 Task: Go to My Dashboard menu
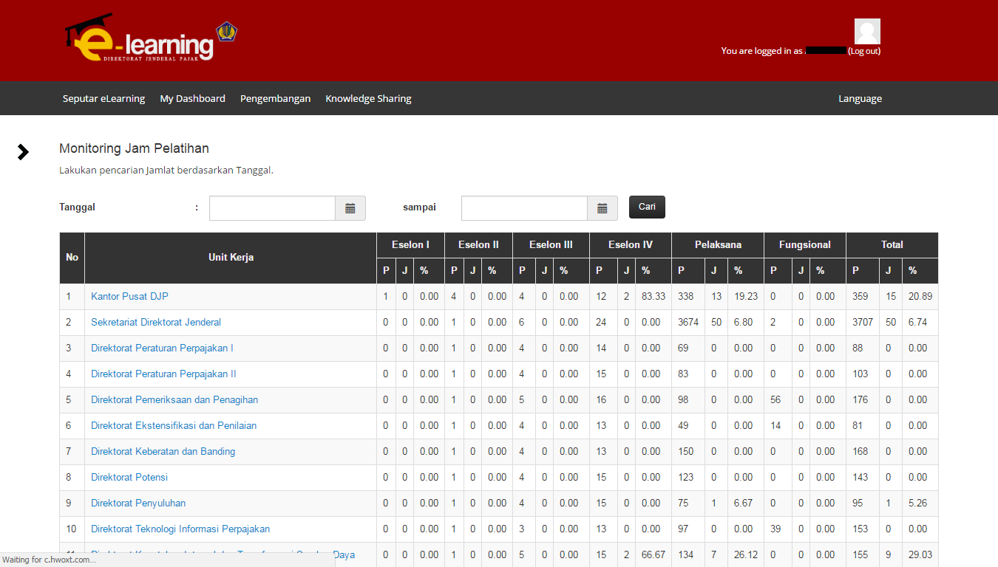coord(192,98)
